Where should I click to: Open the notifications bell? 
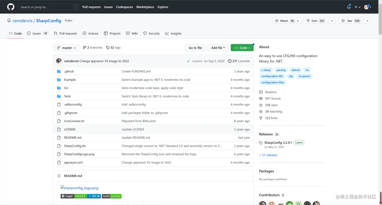[x=349, y=7]
